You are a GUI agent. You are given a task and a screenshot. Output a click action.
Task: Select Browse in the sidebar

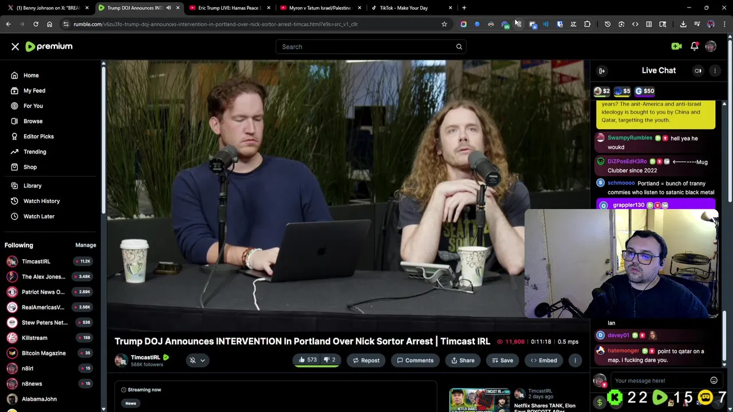coord(33,121)
